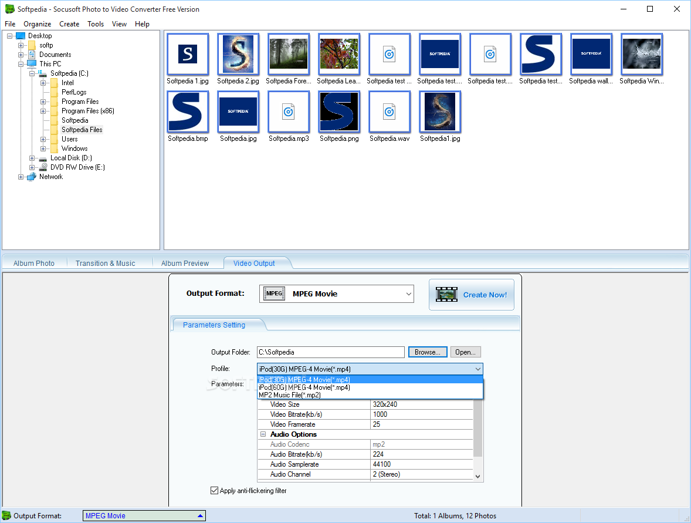Select the PerfLogs folder
The image size is (691, 523).
coord(74,92)
